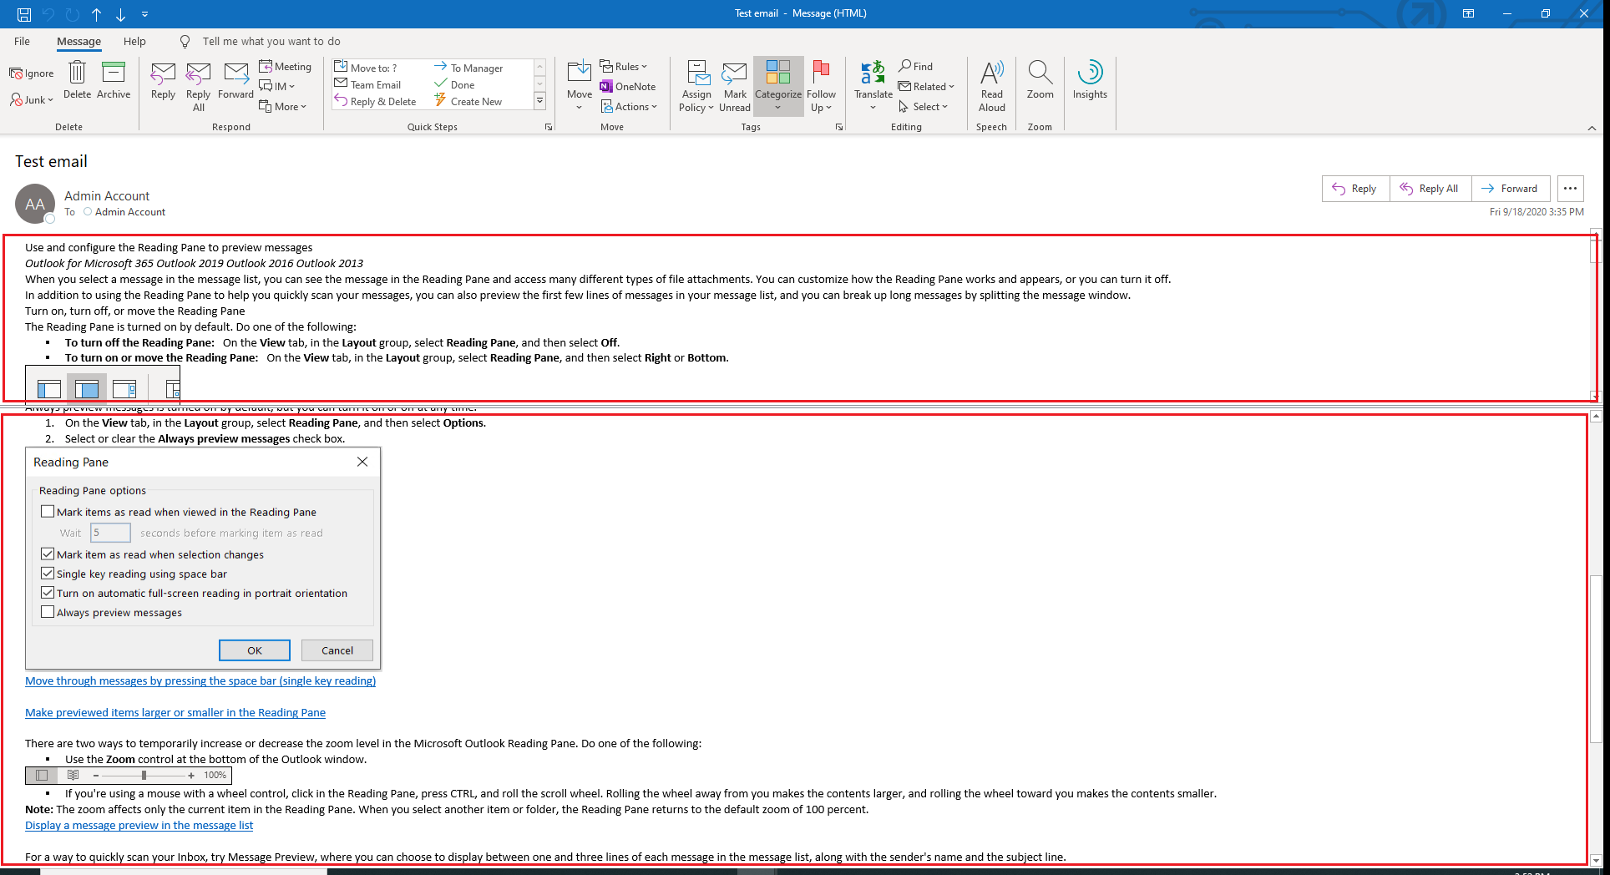Select the Create New quick step

(x=468, y=101)
